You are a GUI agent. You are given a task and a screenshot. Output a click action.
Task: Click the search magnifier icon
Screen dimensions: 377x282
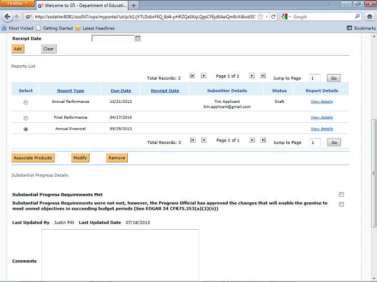point(358,16)
